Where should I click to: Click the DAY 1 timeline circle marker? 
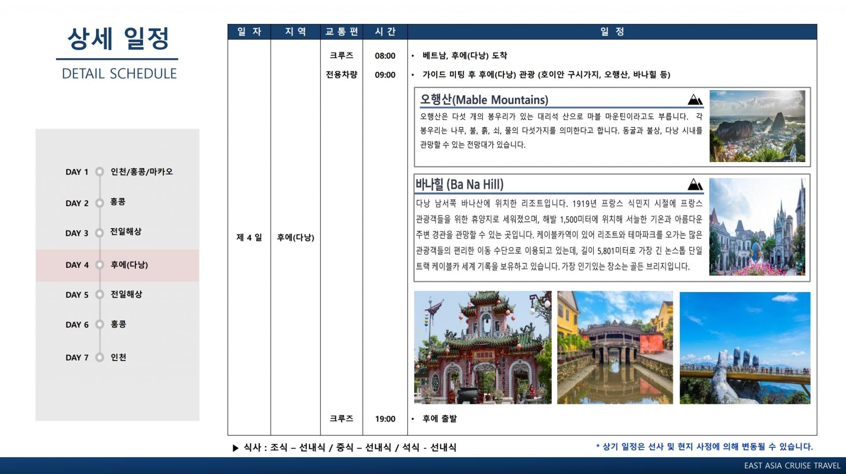[100, 172]
